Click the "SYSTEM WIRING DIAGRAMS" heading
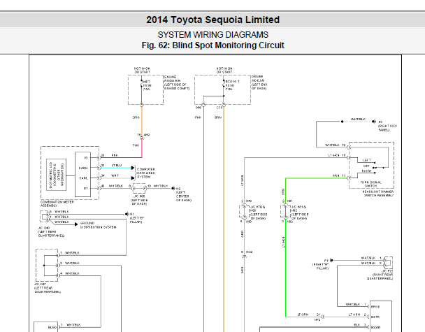Screen dimensions: 425x332 [213, 35]
